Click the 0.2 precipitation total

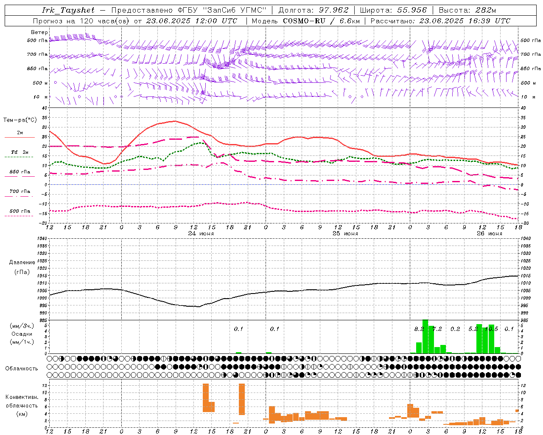(x=455, y=329)
